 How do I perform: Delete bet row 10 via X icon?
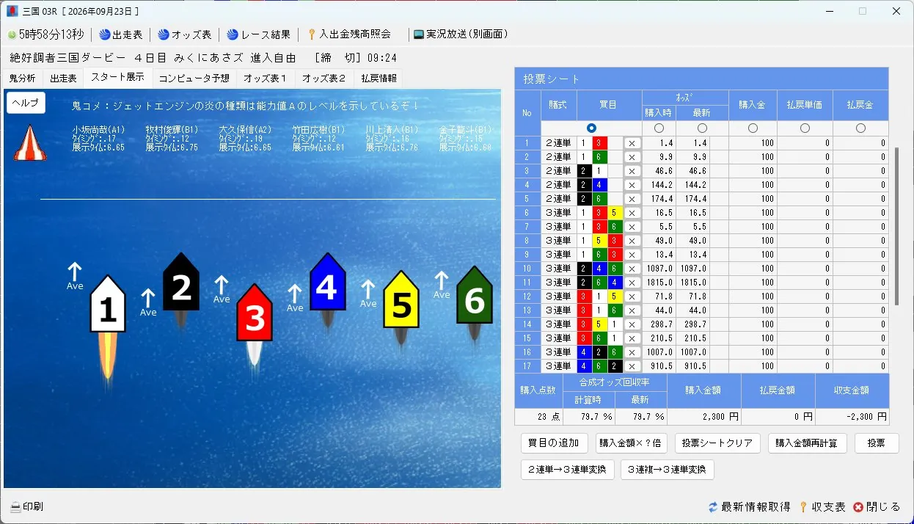[x=632, y=269]
